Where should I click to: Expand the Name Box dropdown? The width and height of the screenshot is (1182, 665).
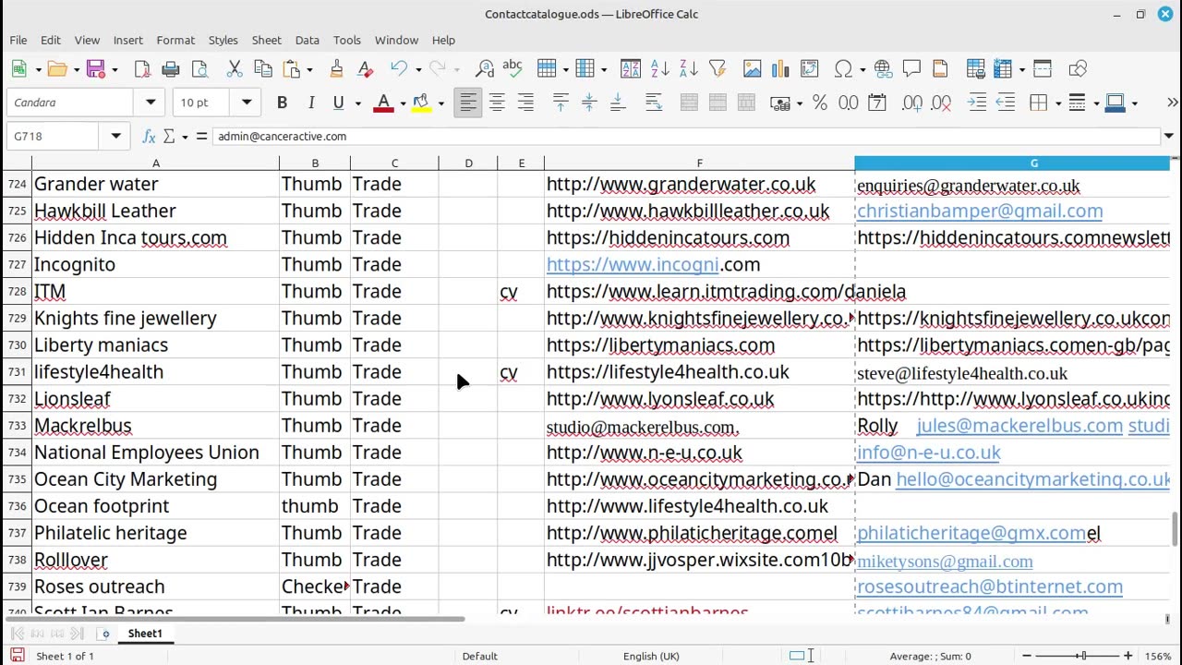point(115,137)
